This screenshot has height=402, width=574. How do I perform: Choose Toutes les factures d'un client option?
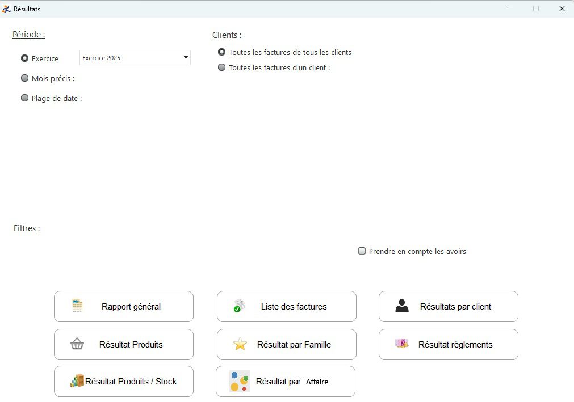[x=222, y=67]
